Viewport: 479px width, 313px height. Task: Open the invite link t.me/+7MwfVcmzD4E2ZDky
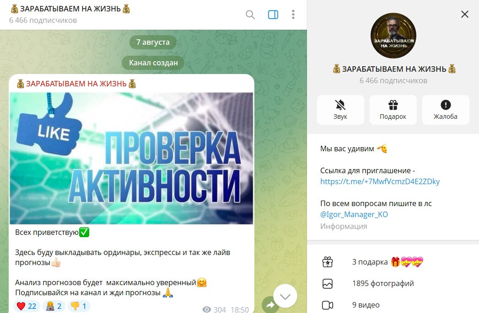point(380,181)
